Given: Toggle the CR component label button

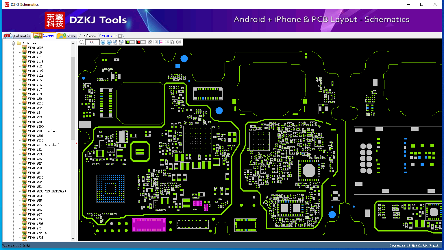Looking at the screenshot, I should pyautogui.click(x=167, y=42).
